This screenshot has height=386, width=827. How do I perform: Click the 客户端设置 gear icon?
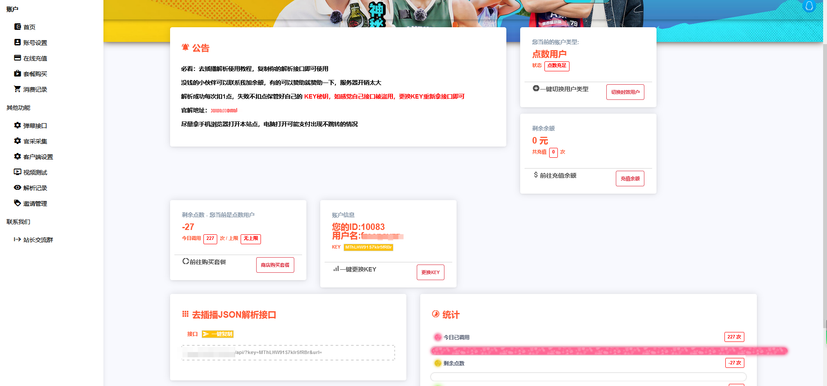17,156
